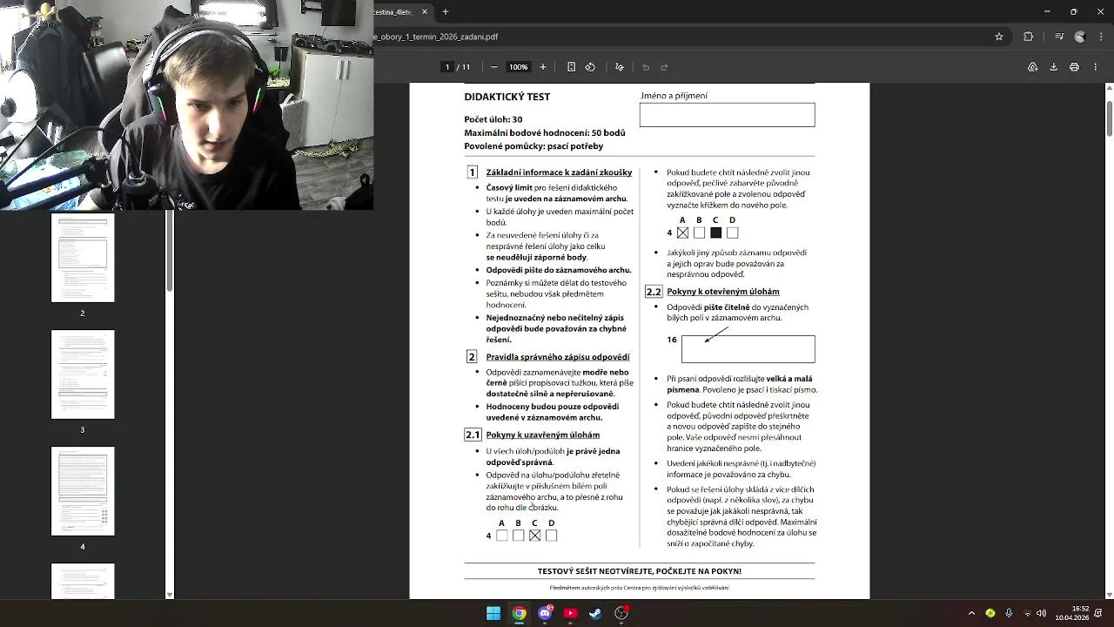Open Google Chrome from the taskbar
This screenshot has width=1114, height=627.
click(519, 613)
